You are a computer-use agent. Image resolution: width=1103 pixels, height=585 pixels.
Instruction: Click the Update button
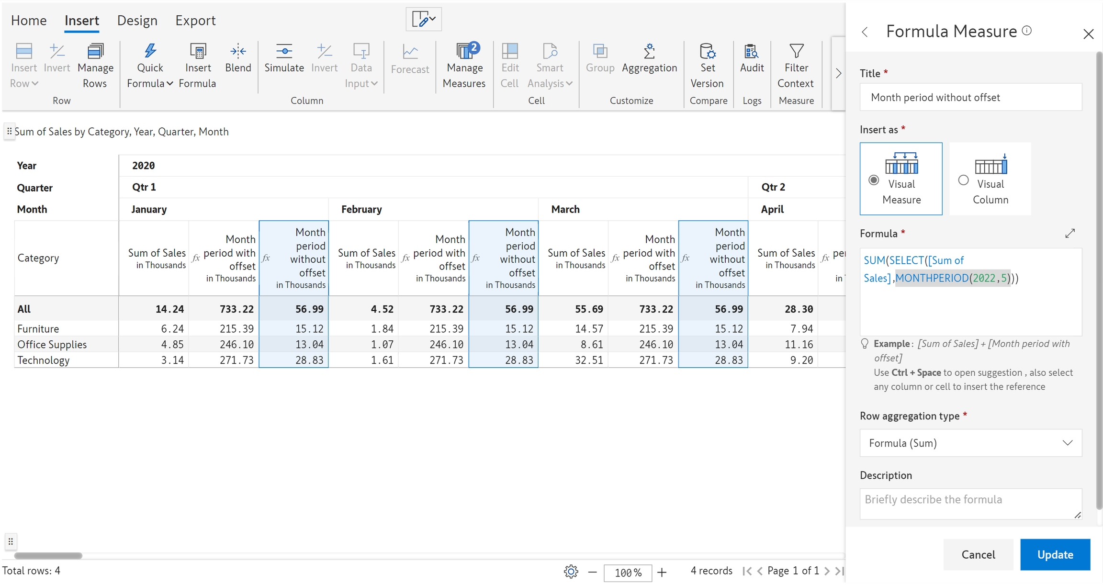pyautogui.click(x=1055, y=554)
